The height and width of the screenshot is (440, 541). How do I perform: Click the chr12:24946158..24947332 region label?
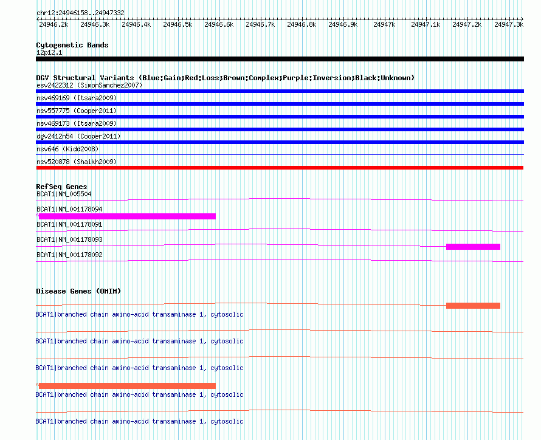pyautogui.click(x=80, y=13)
